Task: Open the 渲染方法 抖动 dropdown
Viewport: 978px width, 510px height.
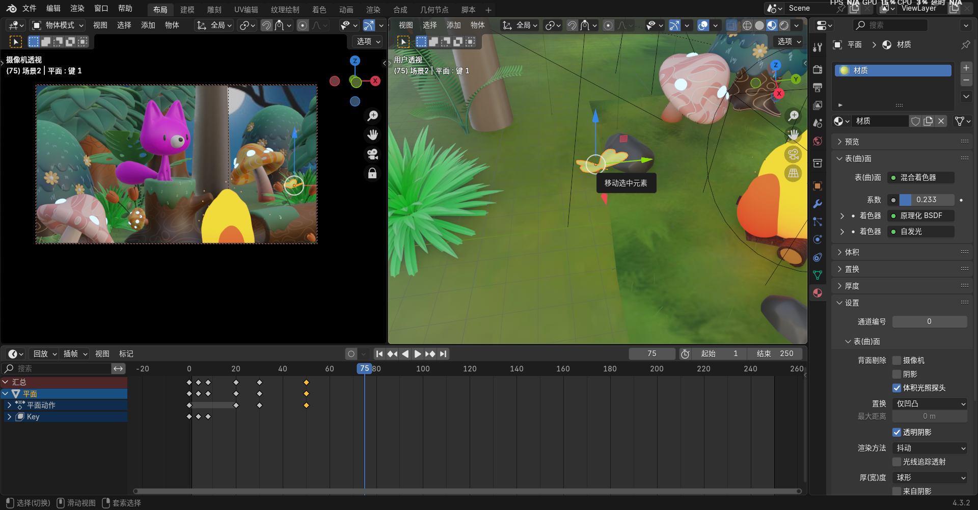Action: (x=930, y=448)
